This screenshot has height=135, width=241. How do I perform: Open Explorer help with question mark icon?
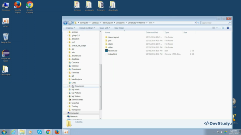[228, 28]
